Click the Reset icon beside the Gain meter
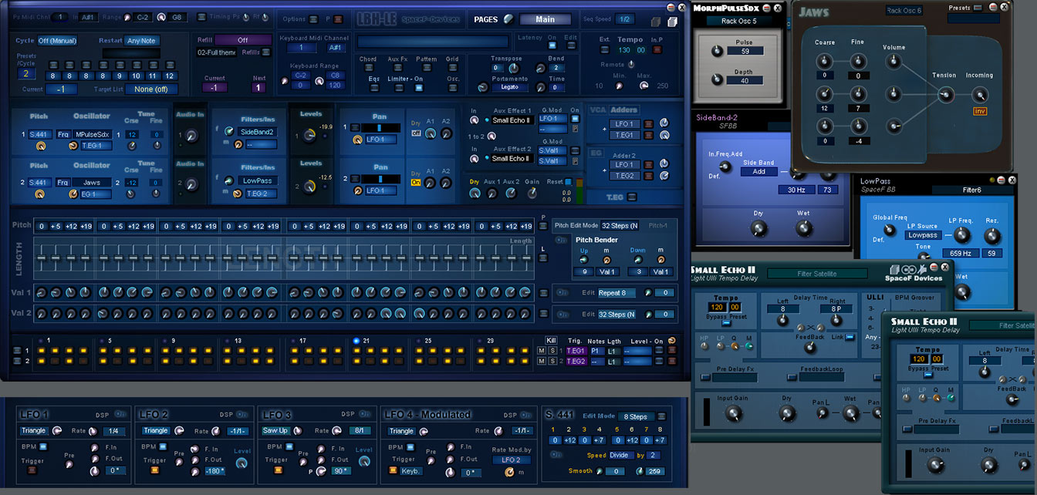 tap(568, 182)
